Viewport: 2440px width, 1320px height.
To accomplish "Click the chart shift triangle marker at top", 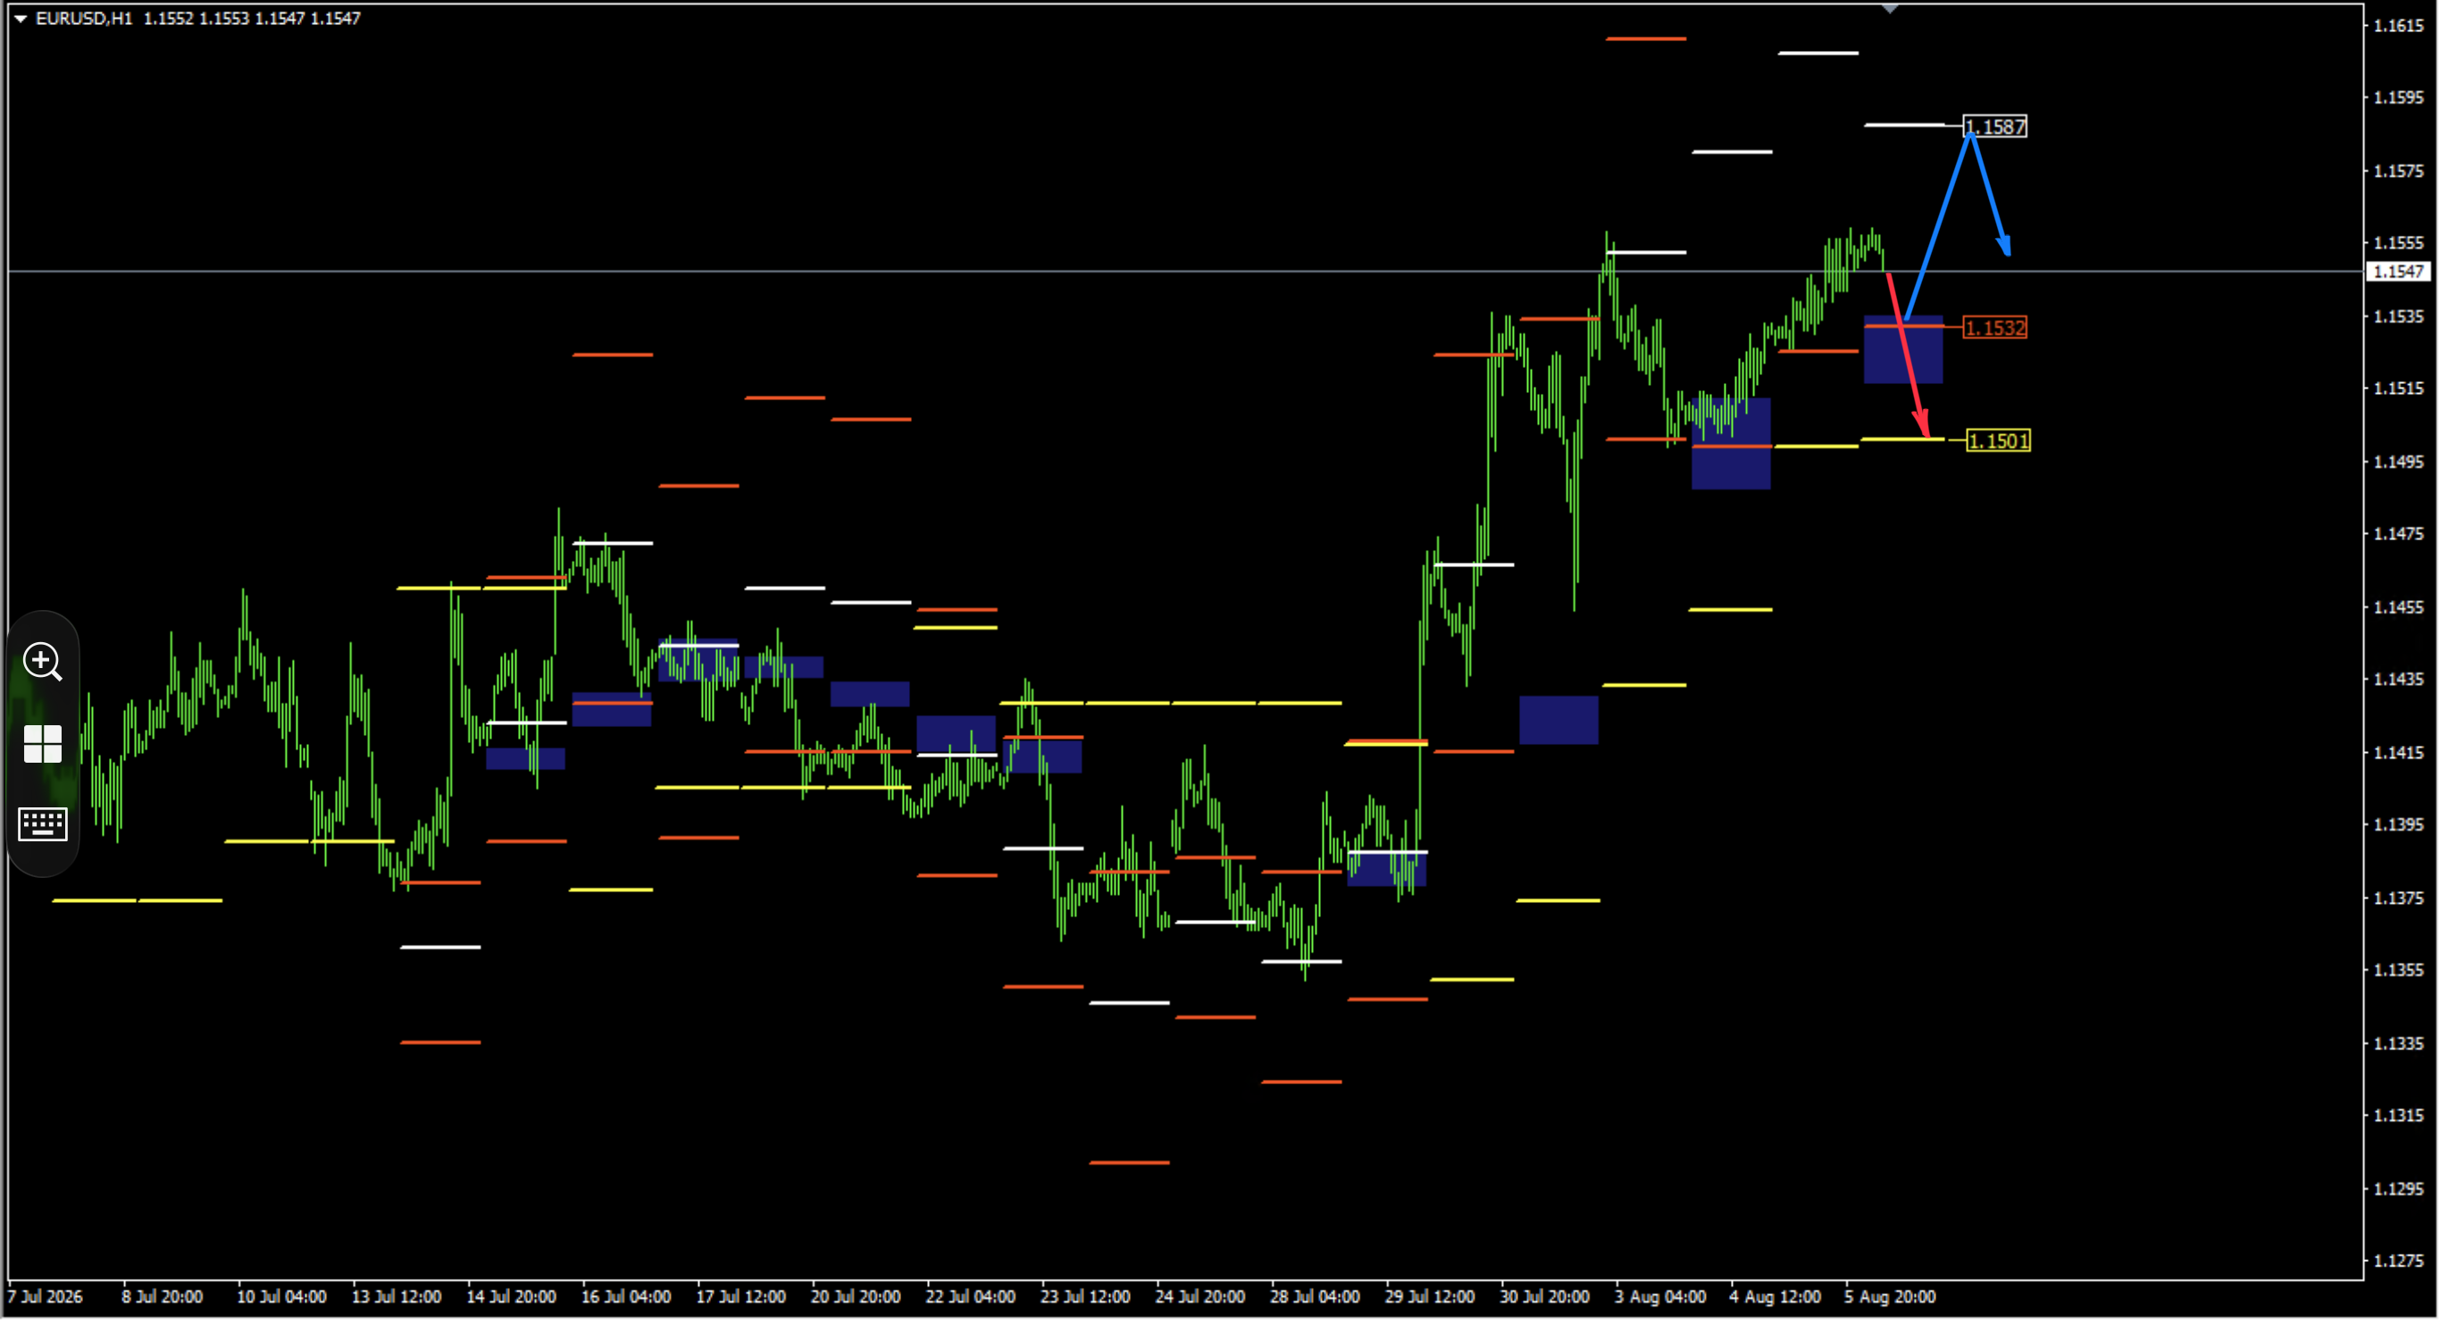I will tap(1890, 9).
